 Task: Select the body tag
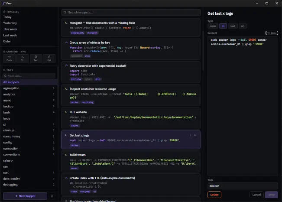(29, 118)
